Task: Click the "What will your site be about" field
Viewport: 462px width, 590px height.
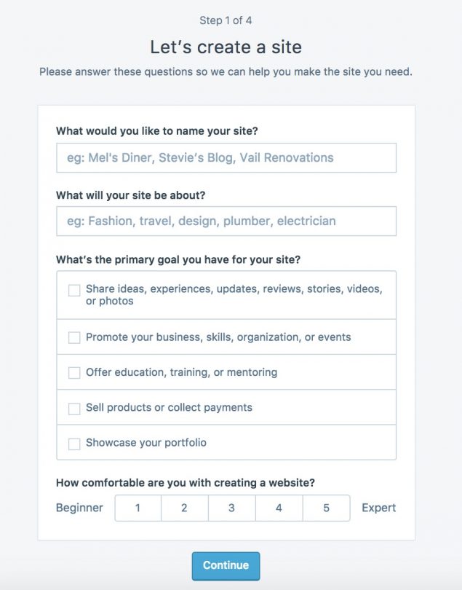Action: pyautogui.click(x=226, y=220)
